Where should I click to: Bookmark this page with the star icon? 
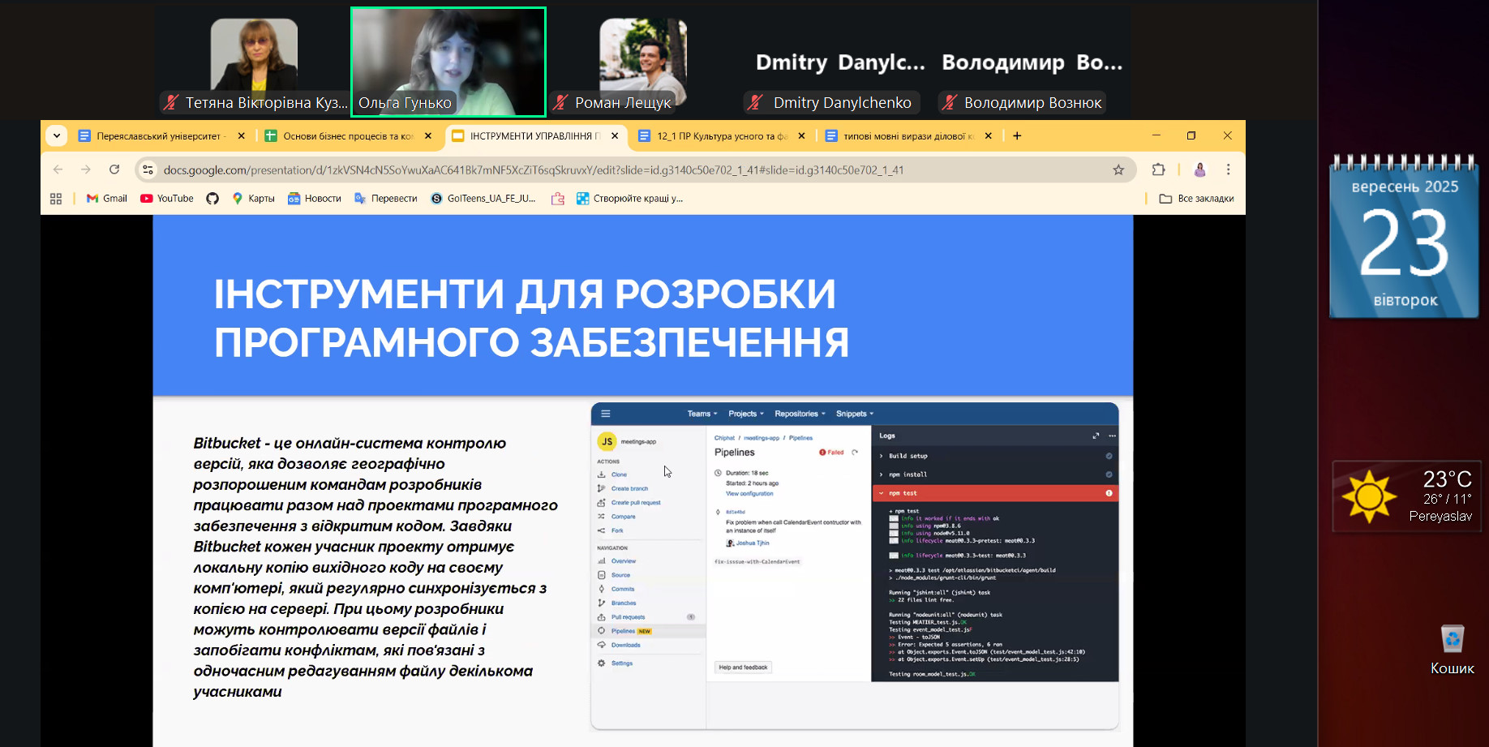[1118, 170]
